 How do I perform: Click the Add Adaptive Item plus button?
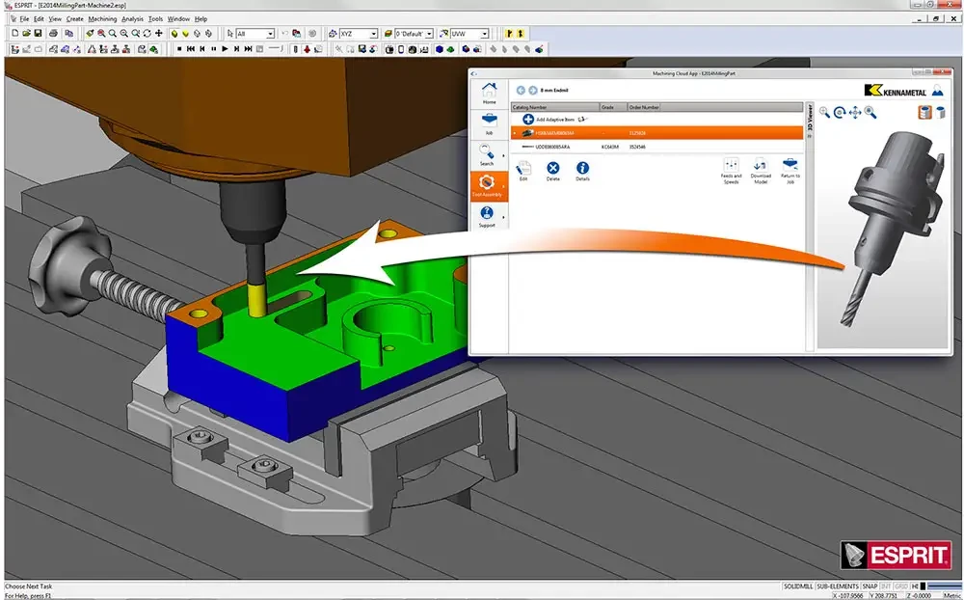click(x=527, y=120)
